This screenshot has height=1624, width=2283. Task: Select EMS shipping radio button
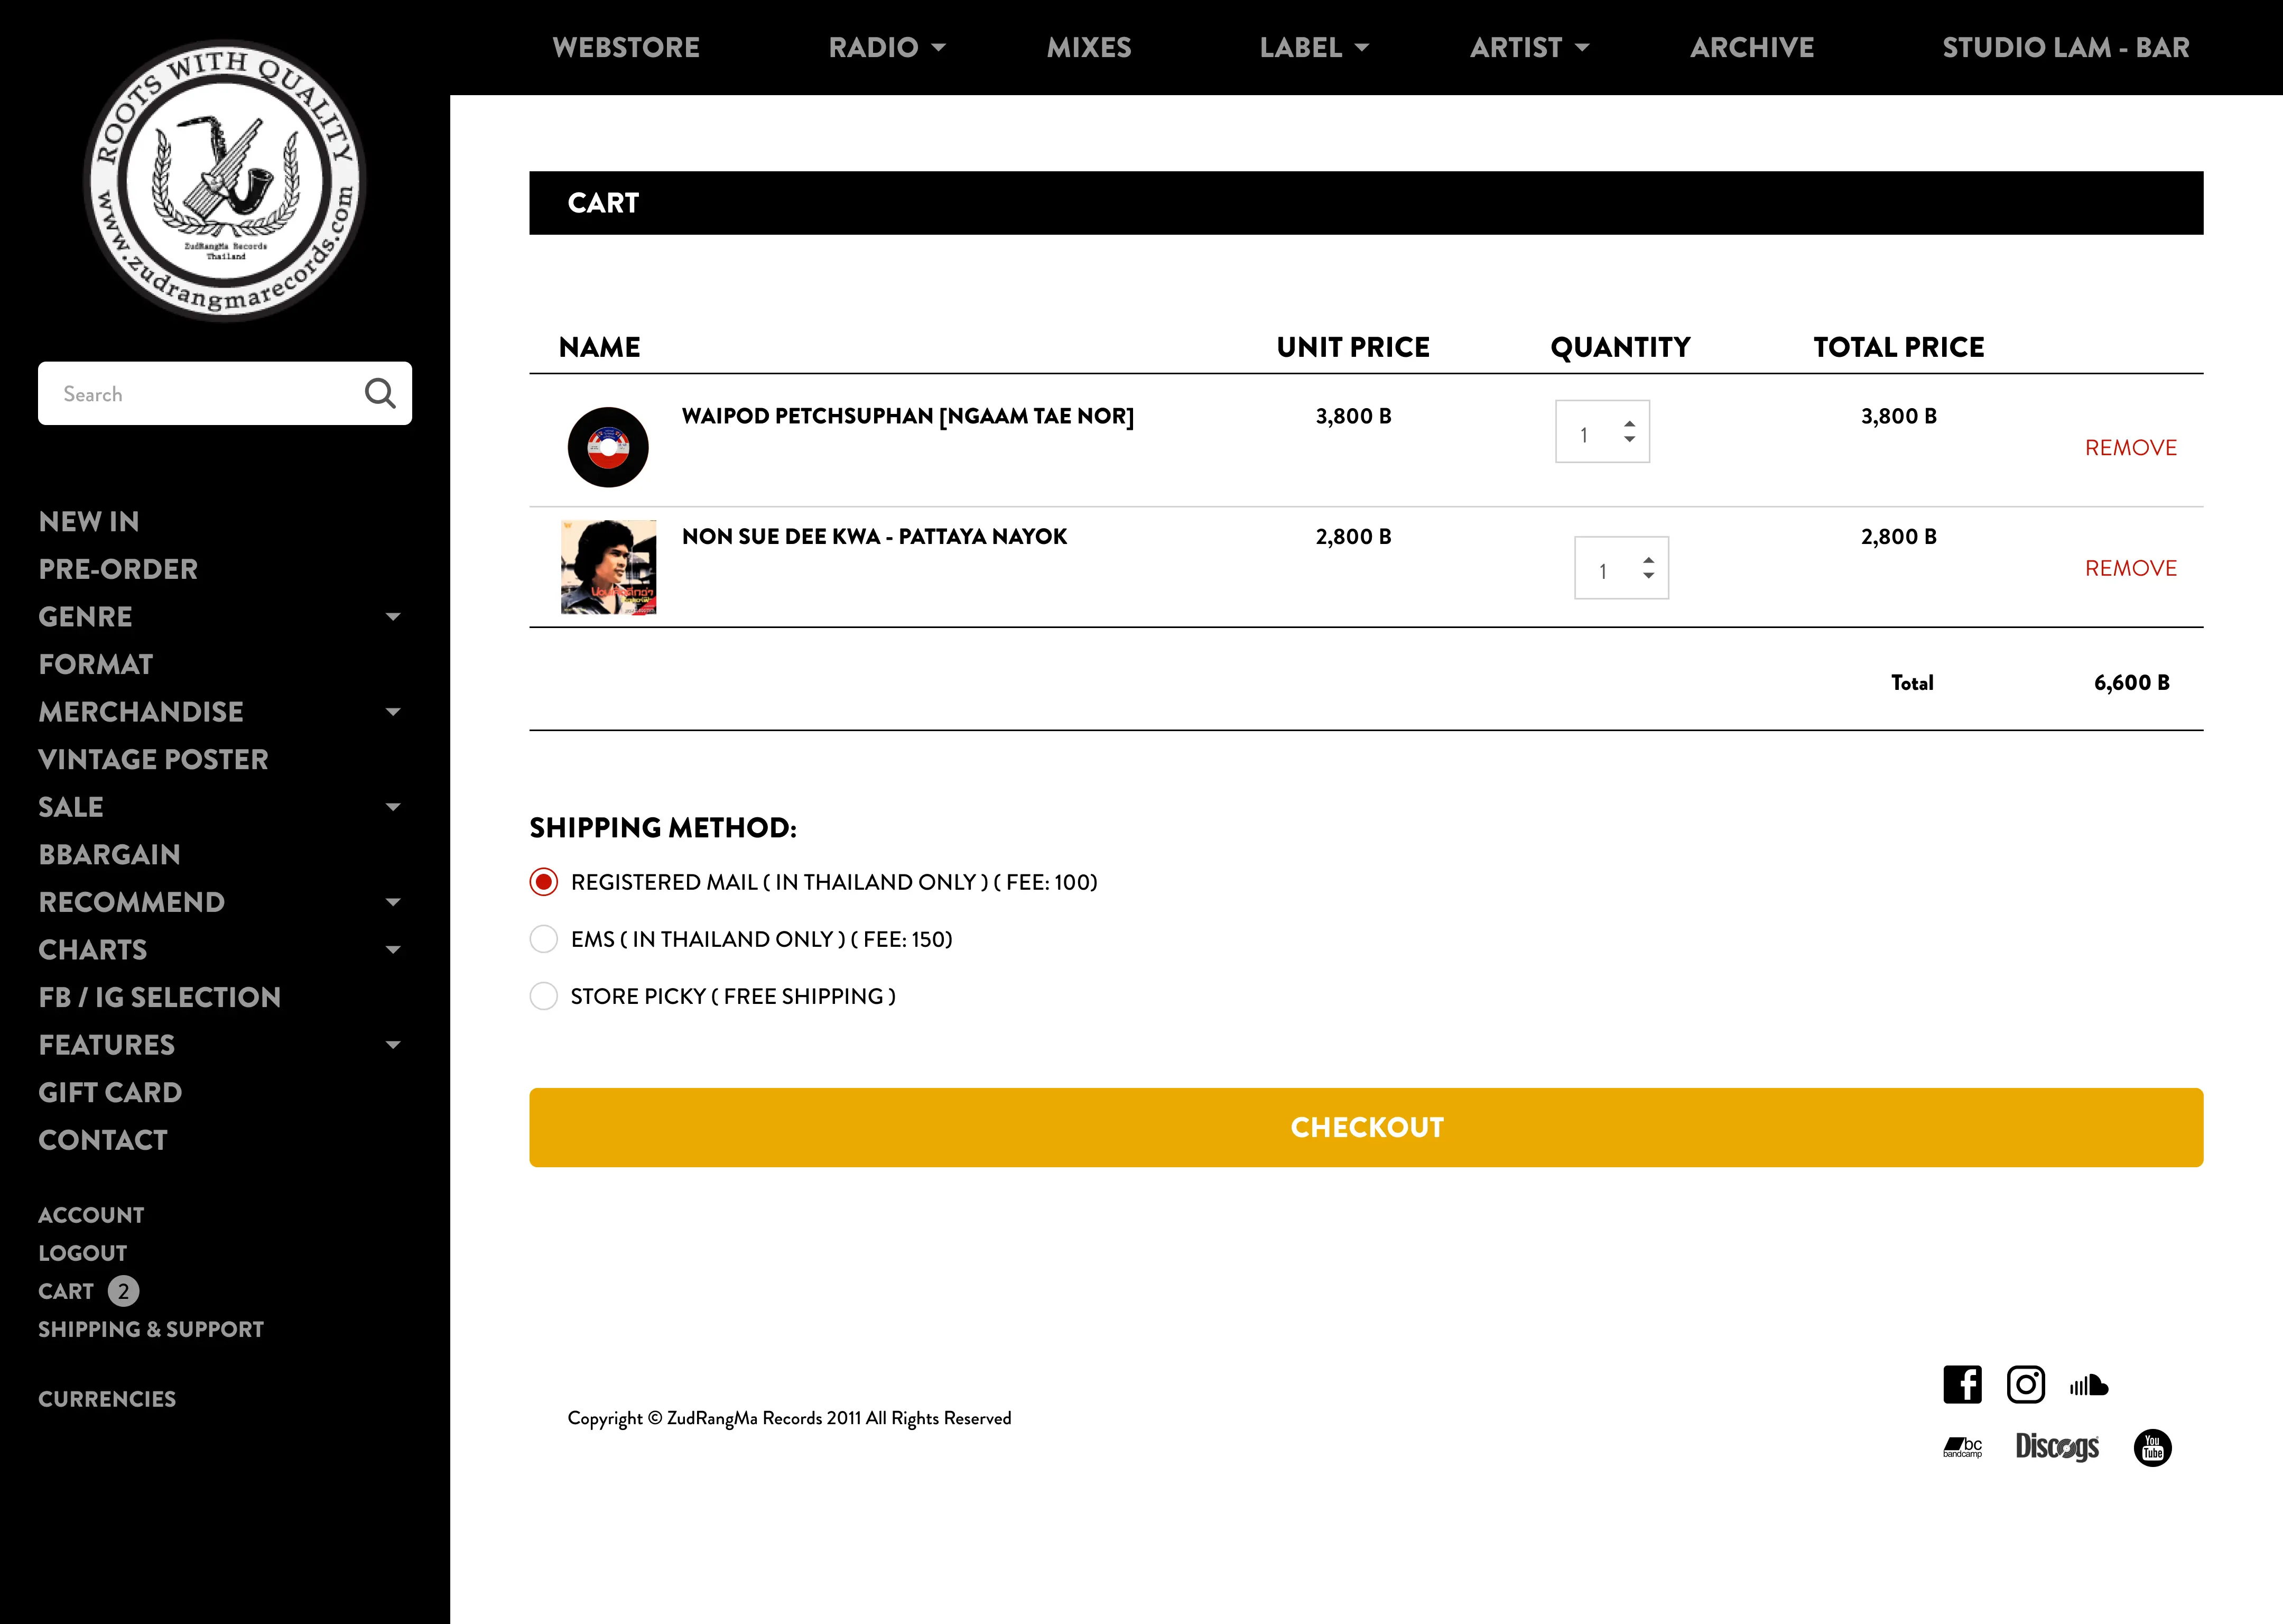[x=544, y=939]
